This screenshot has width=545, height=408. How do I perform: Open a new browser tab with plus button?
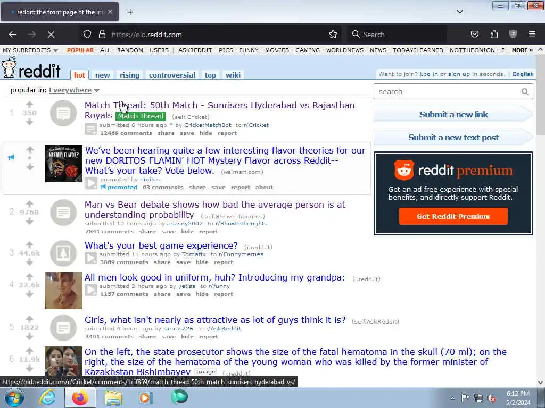click(x=130, y=12)
